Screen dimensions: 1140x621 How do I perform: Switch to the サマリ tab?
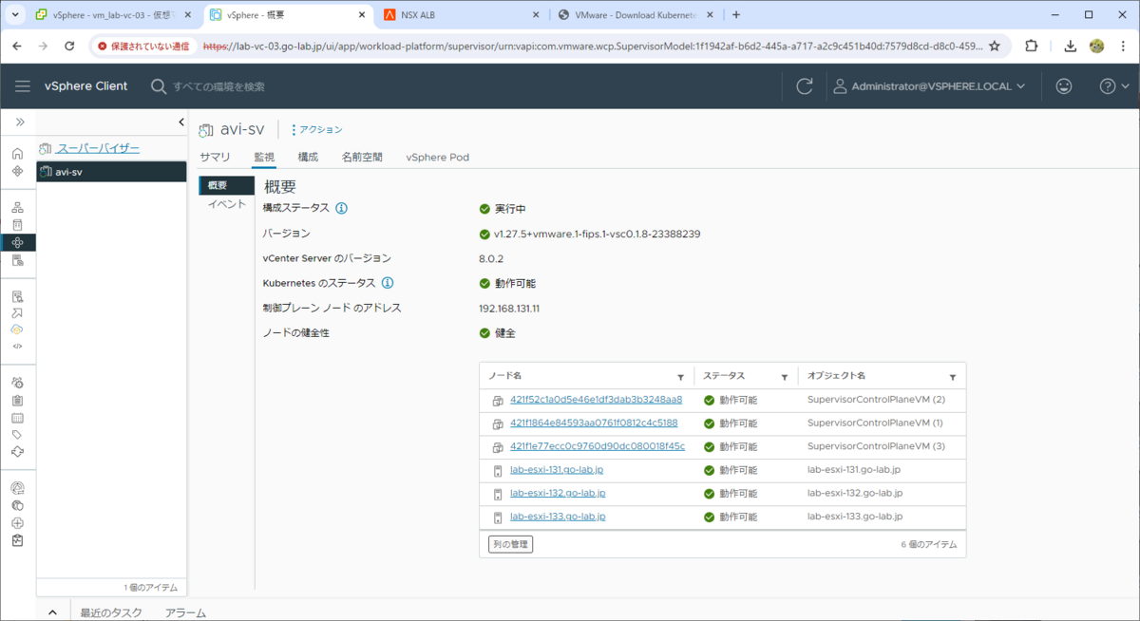[x=215, y=157]
